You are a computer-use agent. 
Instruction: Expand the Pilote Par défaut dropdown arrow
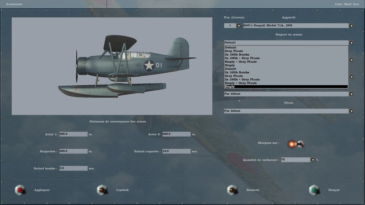351,111
